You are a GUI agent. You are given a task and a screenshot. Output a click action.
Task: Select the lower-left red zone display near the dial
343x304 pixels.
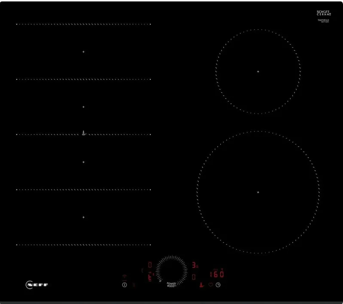(150, 277)
